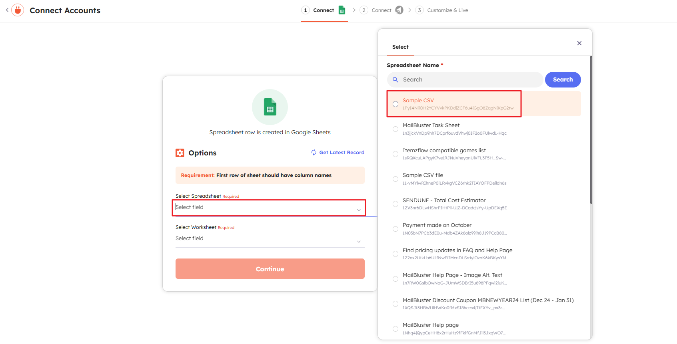Viewport: 677px width, 344px height.
Task: Expand the Select Worksheet dropdown
Action: [270, 239]
